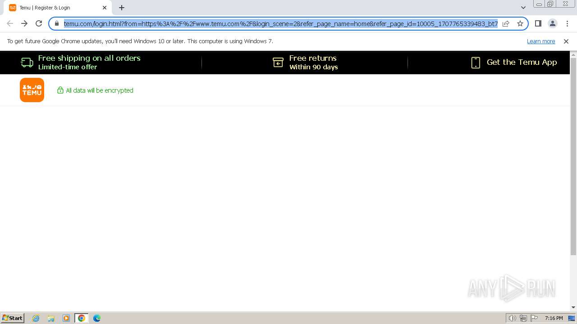Screen dimensions: 577x324
Task: Click the Temu logo icon
Action: [32, 90]
